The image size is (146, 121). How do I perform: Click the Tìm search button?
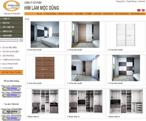point(21,40)
